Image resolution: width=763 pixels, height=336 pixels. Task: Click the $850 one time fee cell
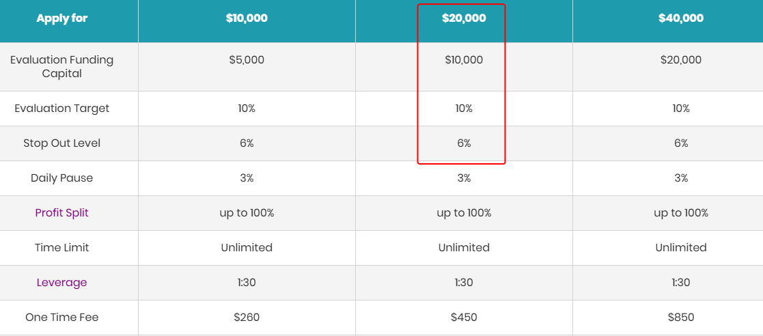click(681, 318)
